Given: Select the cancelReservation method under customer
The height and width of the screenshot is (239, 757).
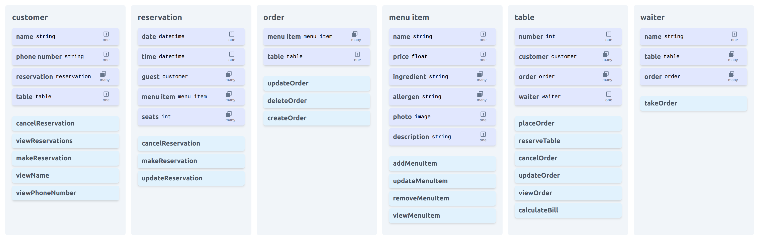Looking at the screenshot, I should pos(65,124).
